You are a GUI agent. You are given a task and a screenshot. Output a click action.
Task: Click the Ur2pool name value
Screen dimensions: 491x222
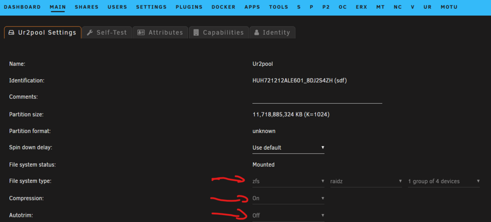[x=263, y=64]
